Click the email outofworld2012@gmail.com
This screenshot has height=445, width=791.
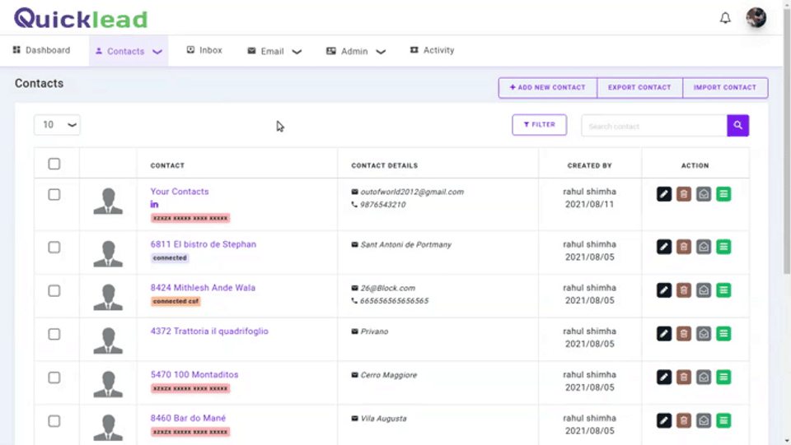[412, 192]
